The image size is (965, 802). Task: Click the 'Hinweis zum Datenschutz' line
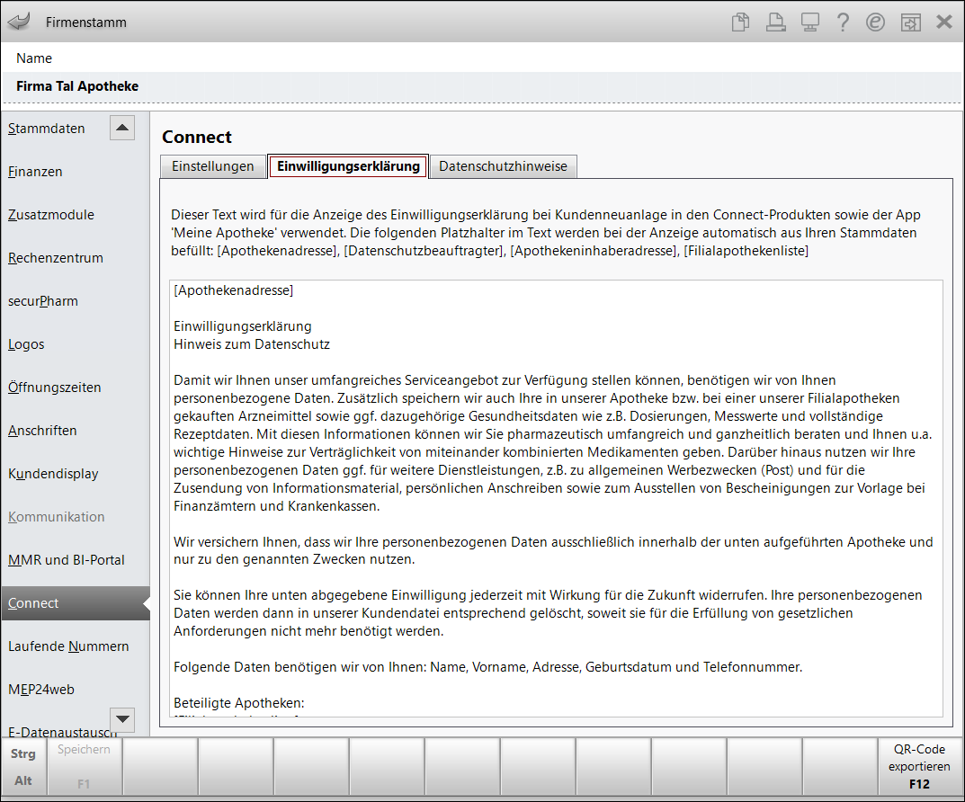point(252,344)
